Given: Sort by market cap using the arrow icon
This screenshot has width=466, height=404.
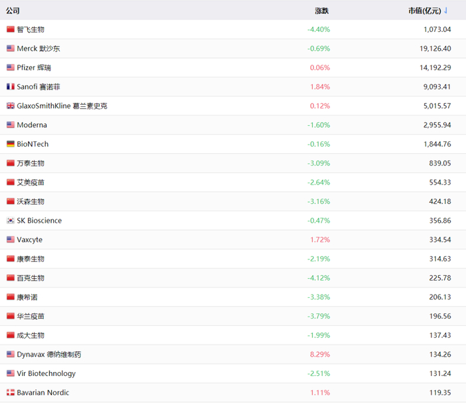Looking at the screenshot, I should point(445,11).
